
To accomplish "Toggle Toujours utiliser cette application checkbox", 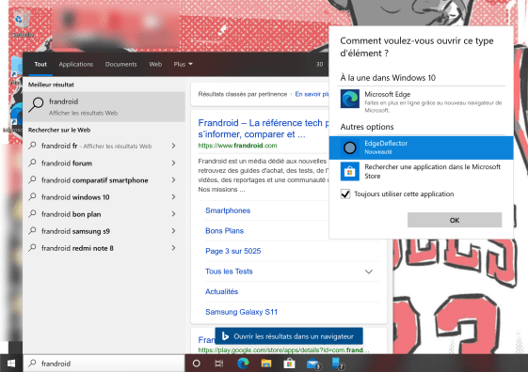I will point(345,194).
